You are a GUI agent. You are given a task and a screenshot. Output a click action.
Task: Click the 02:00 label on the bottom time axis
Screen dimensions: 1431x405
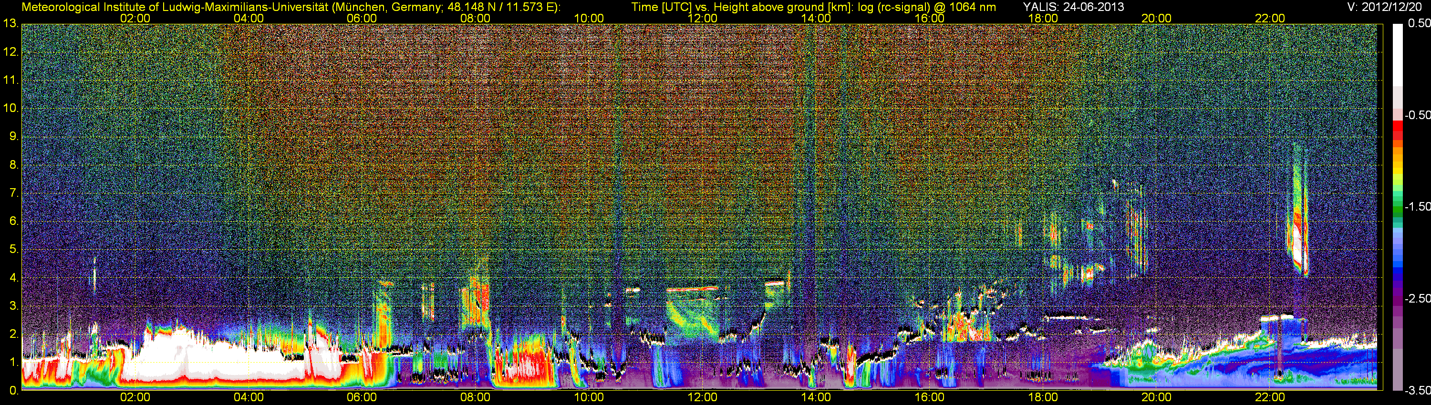click(x=135, y=397)
